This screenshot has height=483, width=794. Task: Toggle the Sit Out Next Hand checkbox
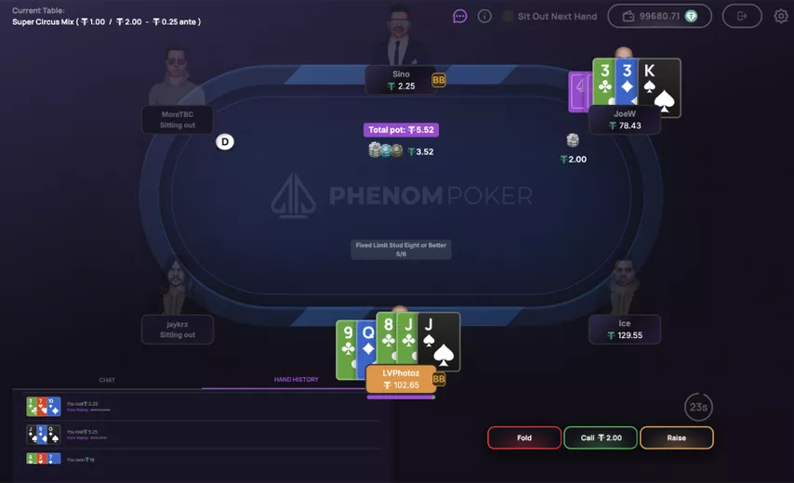coord(508,16)
